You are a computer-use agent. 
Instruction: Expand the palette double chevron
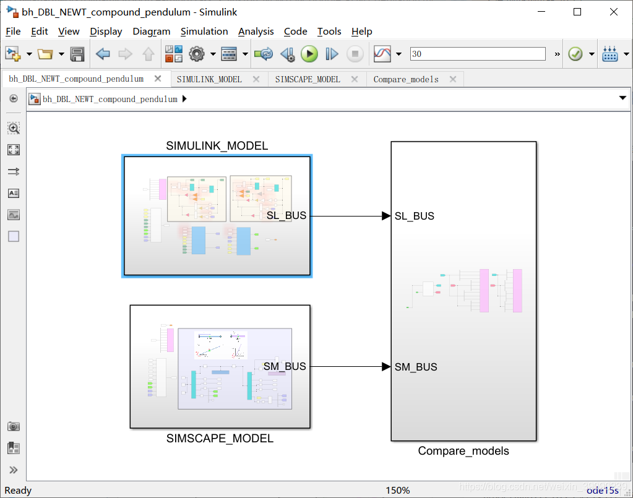[x=14, y=470]
